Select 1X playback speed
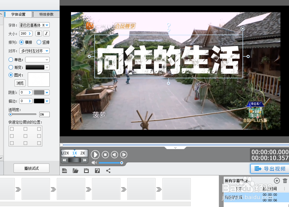Screen dimensions: 289x207 [x=75, y=153]
